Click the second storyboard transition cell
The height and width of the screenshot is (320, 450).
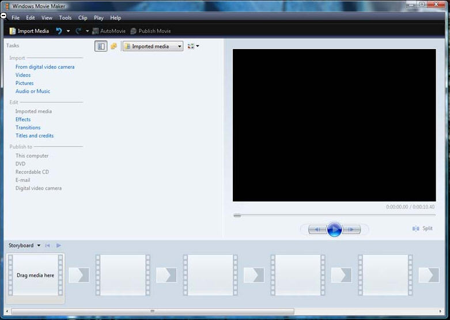(x=167, y=275)
